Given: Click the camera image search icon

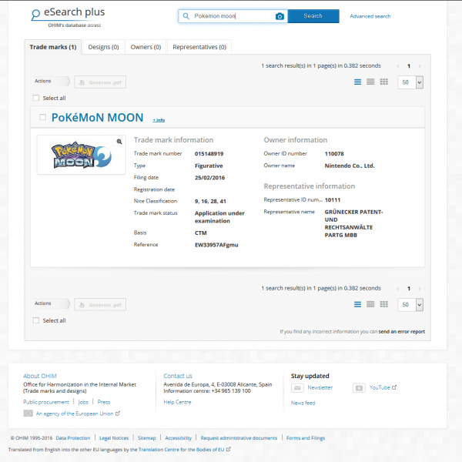Looking at the screenshot, I should click(280, 16).
